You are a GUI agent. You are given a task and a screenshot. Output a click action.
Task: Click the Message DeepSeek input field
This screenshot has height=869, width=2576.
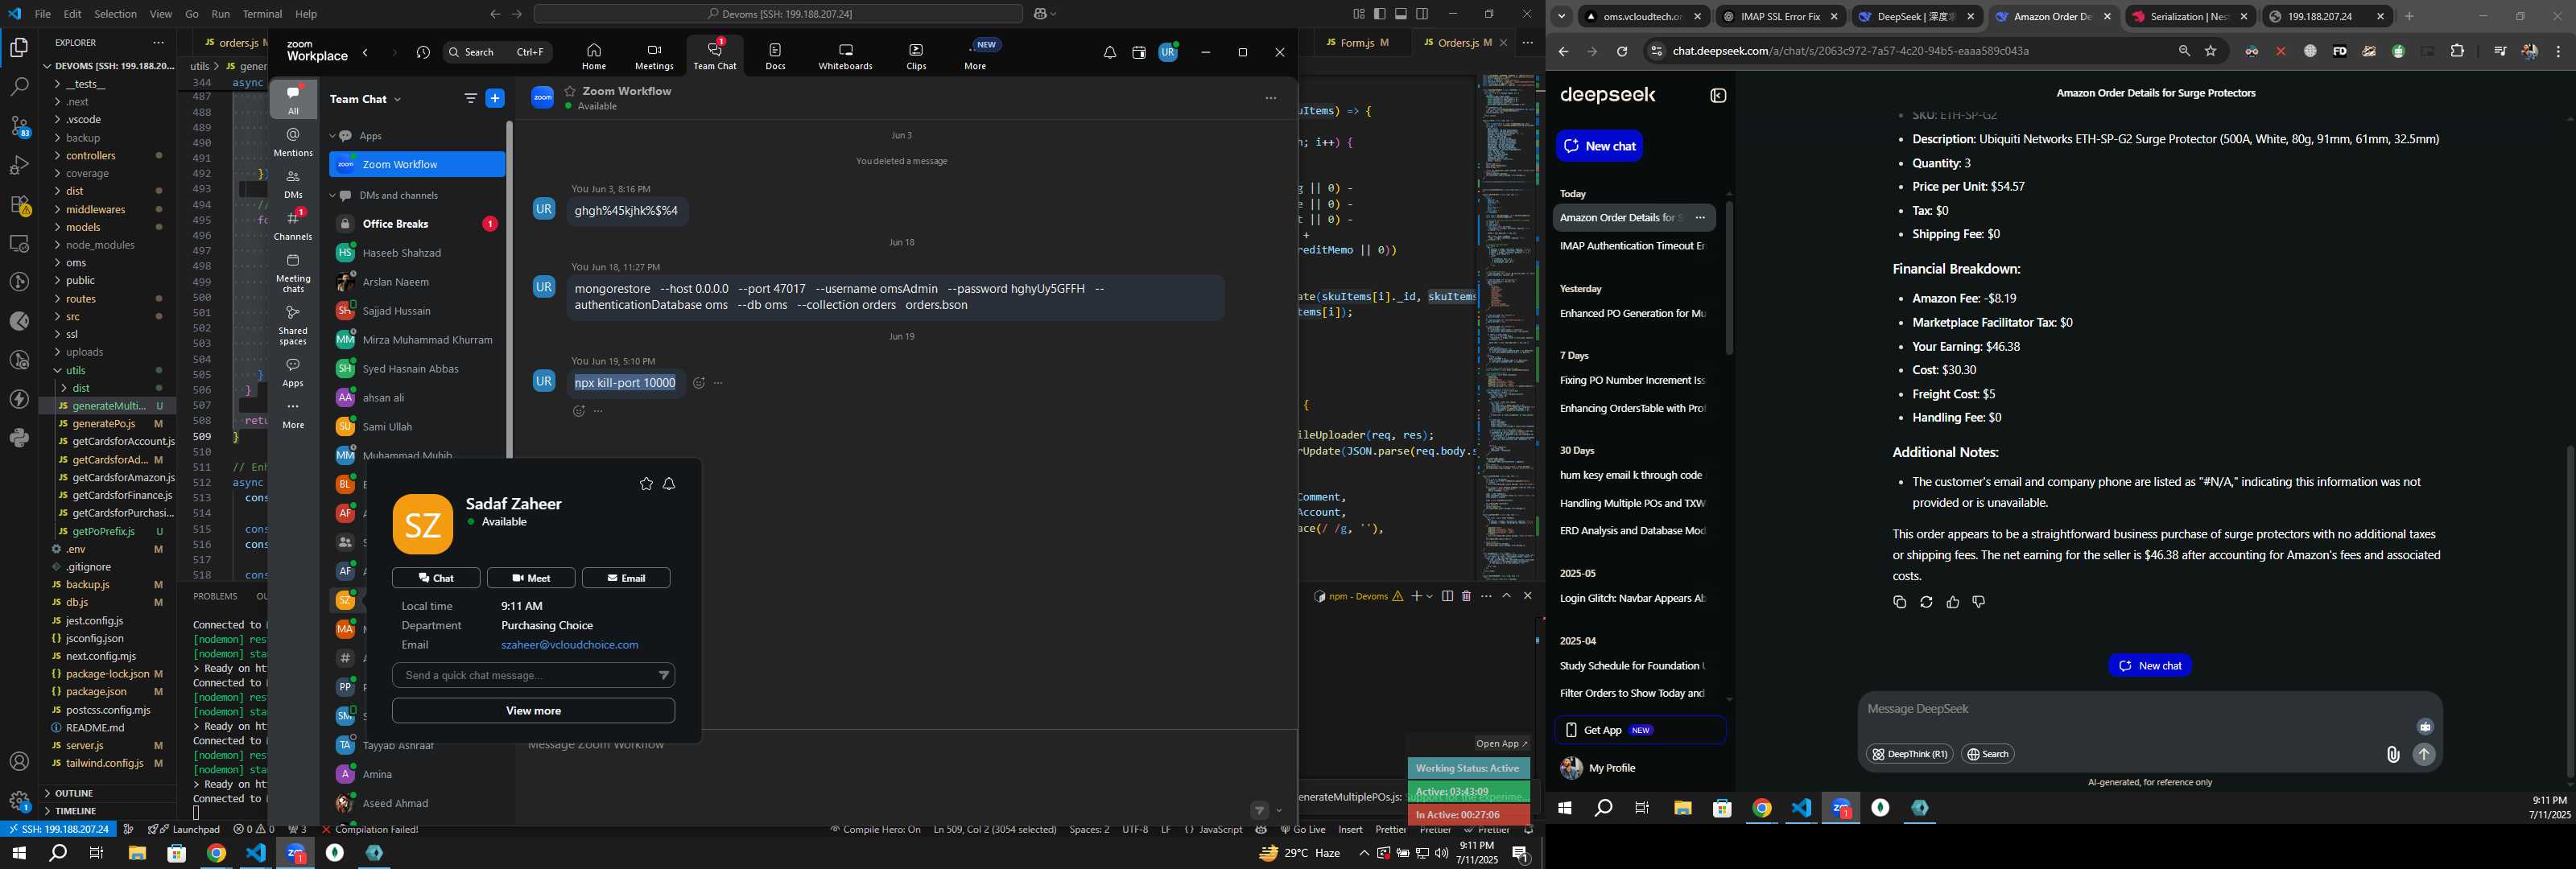click(x=2150, y=710)
